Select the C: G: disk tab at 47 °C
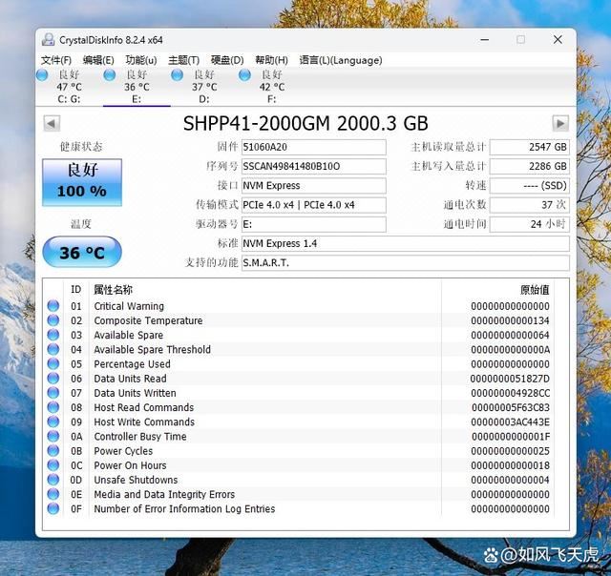 (68, 87)
